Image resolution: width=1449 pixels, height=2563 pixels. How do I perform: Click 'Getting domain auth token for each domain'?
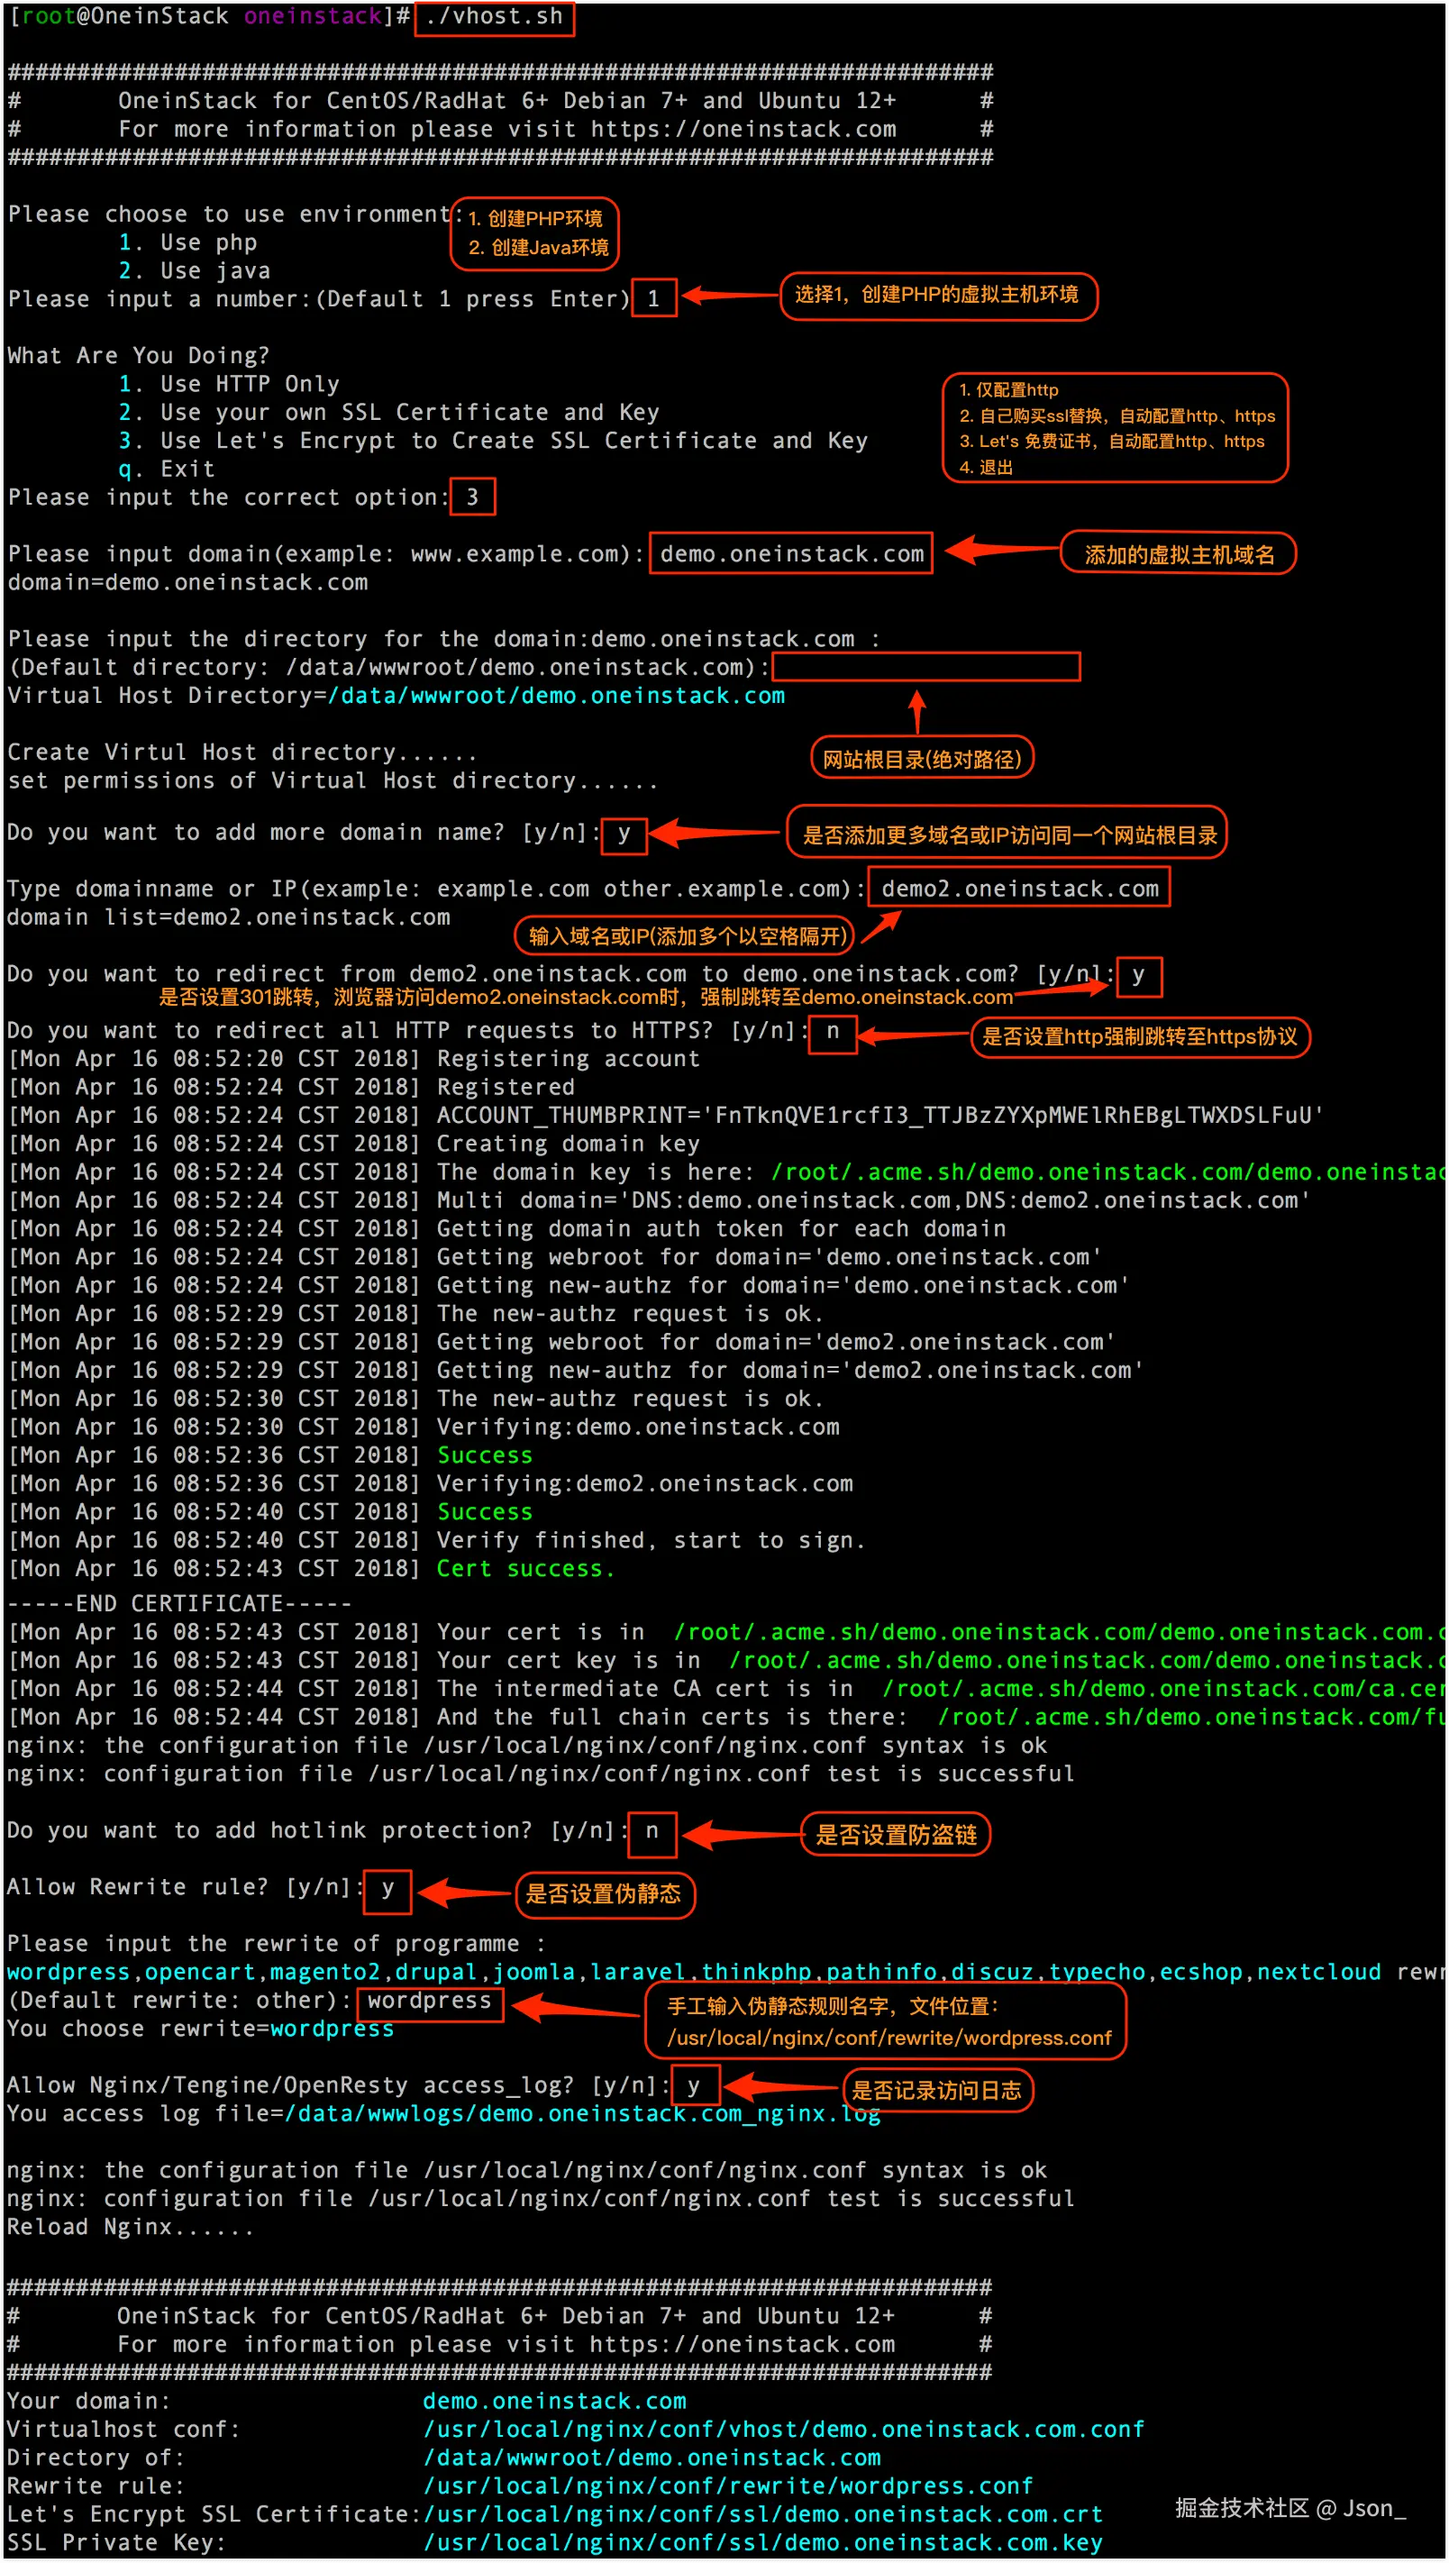722,1228
